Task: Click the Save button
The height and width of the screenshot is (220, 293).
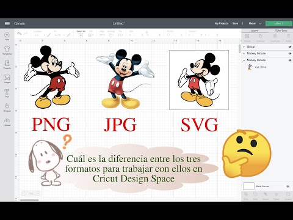Action: click(x=235, y=24)
